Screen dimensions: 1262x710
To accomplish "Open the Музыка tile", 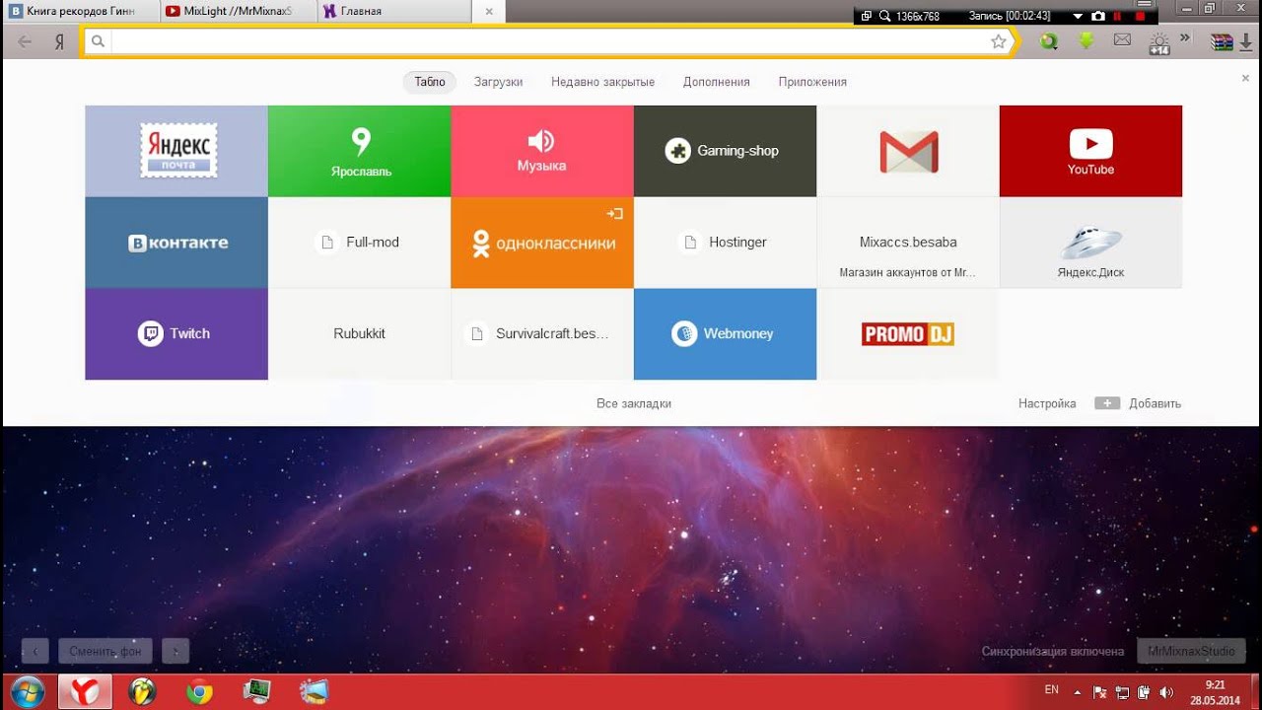I will (x=542, y=151).
